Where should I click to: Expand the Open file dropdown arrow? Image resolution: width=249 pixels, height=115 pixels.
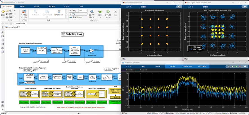click(15, 11)
